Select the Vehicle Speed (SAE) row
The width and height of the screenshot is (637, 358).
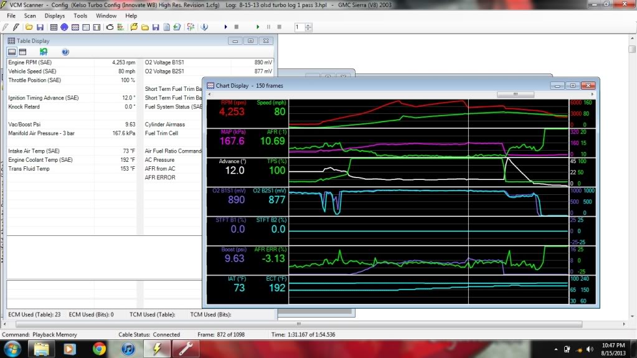tap(72, 72)
